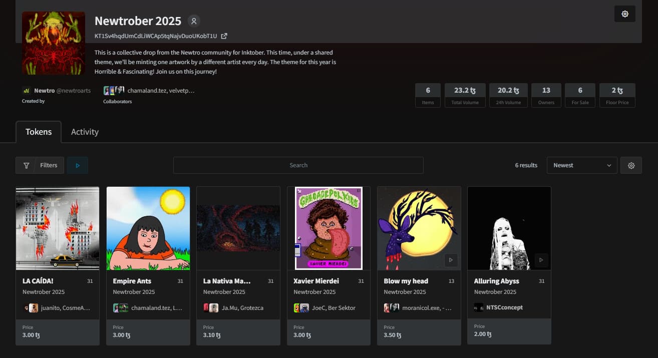This screenshot has width=658, height=358.
Task: Toggle autoplay button next to Filters
Action: click(78, 165)
